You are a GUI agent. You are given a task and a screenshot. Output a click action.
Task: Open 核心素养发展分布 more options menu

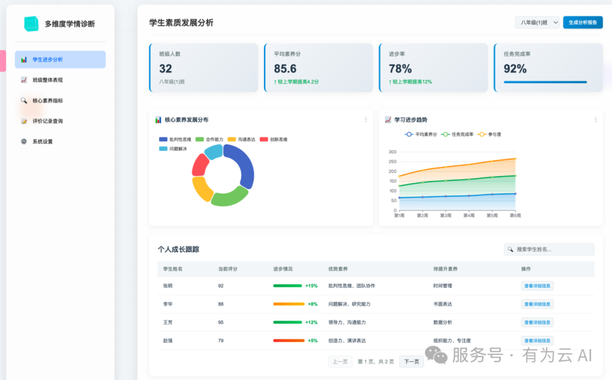365,119
